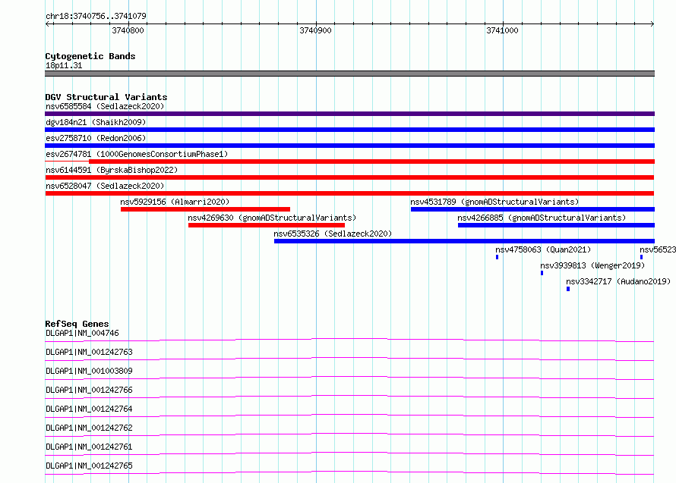Open variant label esv2674781 (1000GenomesConsortiumPhase1)
This screenshot has width=676, height=483.
[137, 154]
